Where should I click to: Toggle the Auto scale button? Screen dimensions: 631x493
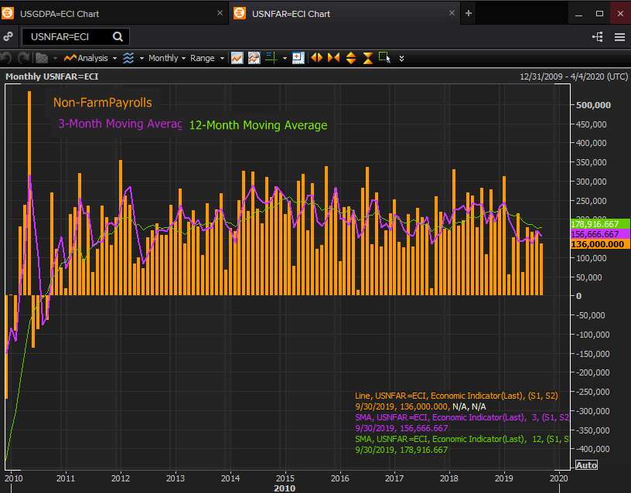(585, 465)
